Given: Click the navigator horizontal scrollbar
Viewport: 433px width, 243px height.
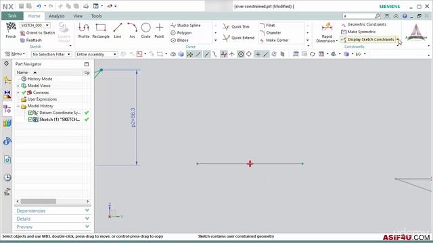Looking at the screenshot, I should (x=39, y=201).
